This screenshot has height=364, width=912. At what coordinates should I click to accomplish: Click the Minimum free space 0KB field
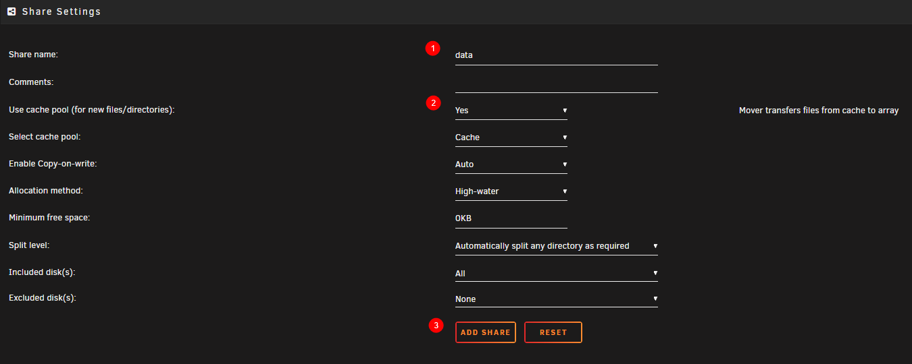click(511, 218)
